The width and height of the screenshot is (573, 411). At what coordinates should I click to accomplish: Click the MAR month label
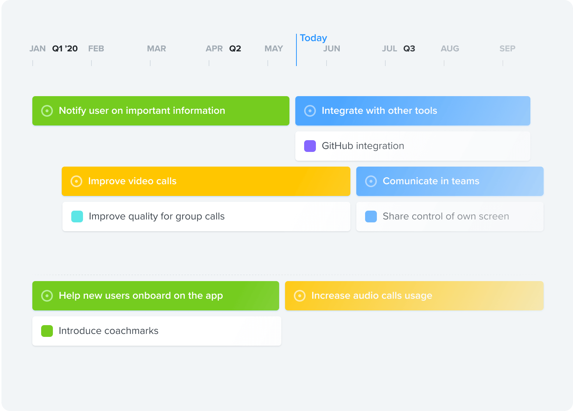156,49
